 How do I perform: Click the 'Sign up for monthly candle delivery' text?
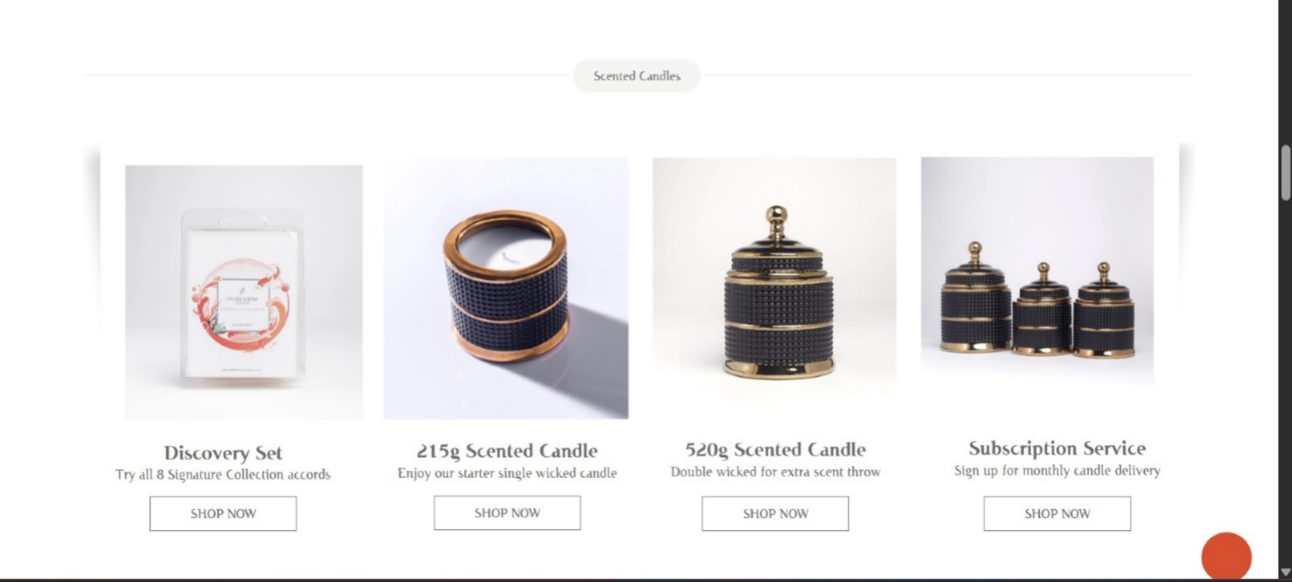coord(1057,470)
